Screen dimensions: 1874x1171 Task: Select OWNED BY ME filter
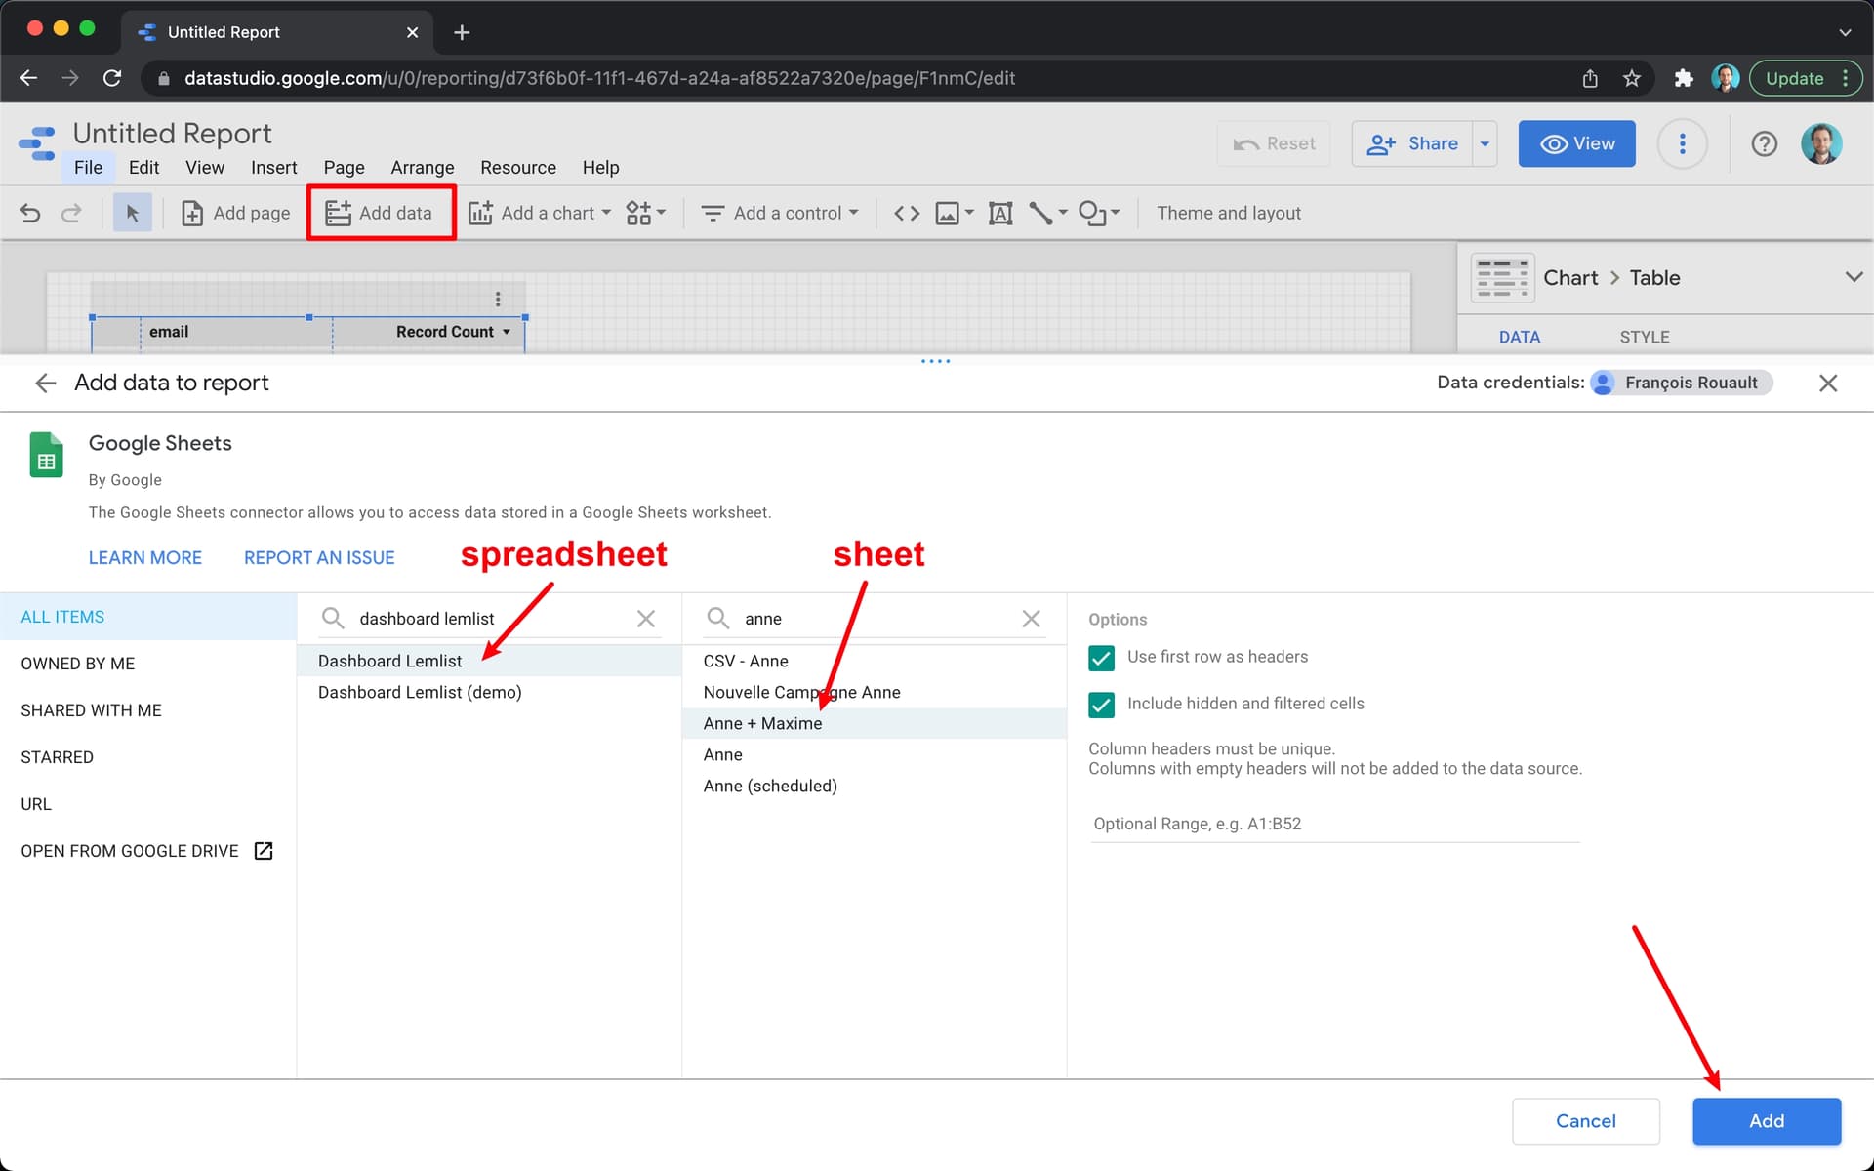[148, 664]
